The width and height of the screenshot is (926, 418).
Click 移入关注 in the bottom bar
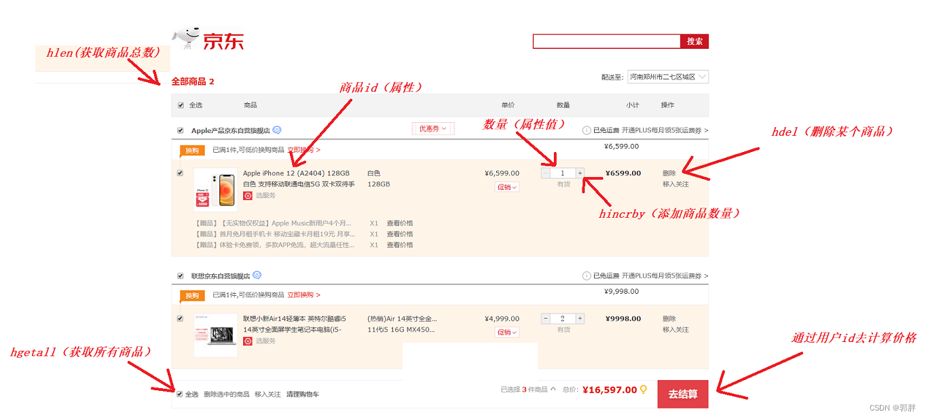[x=267, y=394]
